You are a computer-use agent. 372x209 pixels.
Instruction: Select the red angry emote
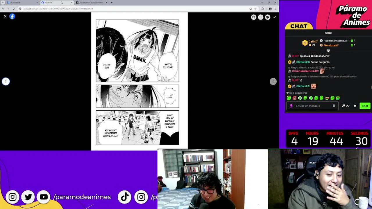pos(295,98)
